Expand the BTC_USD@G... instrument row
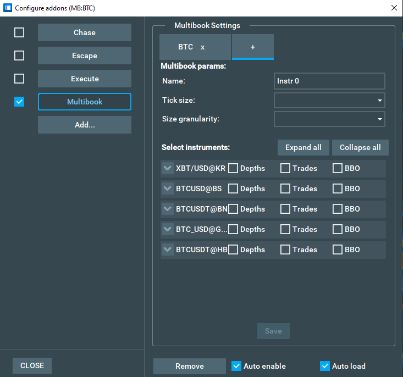Screen dimensions: 403x377 (x=168, y=229)
